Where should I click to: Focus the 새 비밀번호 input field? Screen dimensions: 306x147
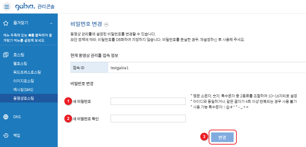pyautogui.click(x=148, y=101)
